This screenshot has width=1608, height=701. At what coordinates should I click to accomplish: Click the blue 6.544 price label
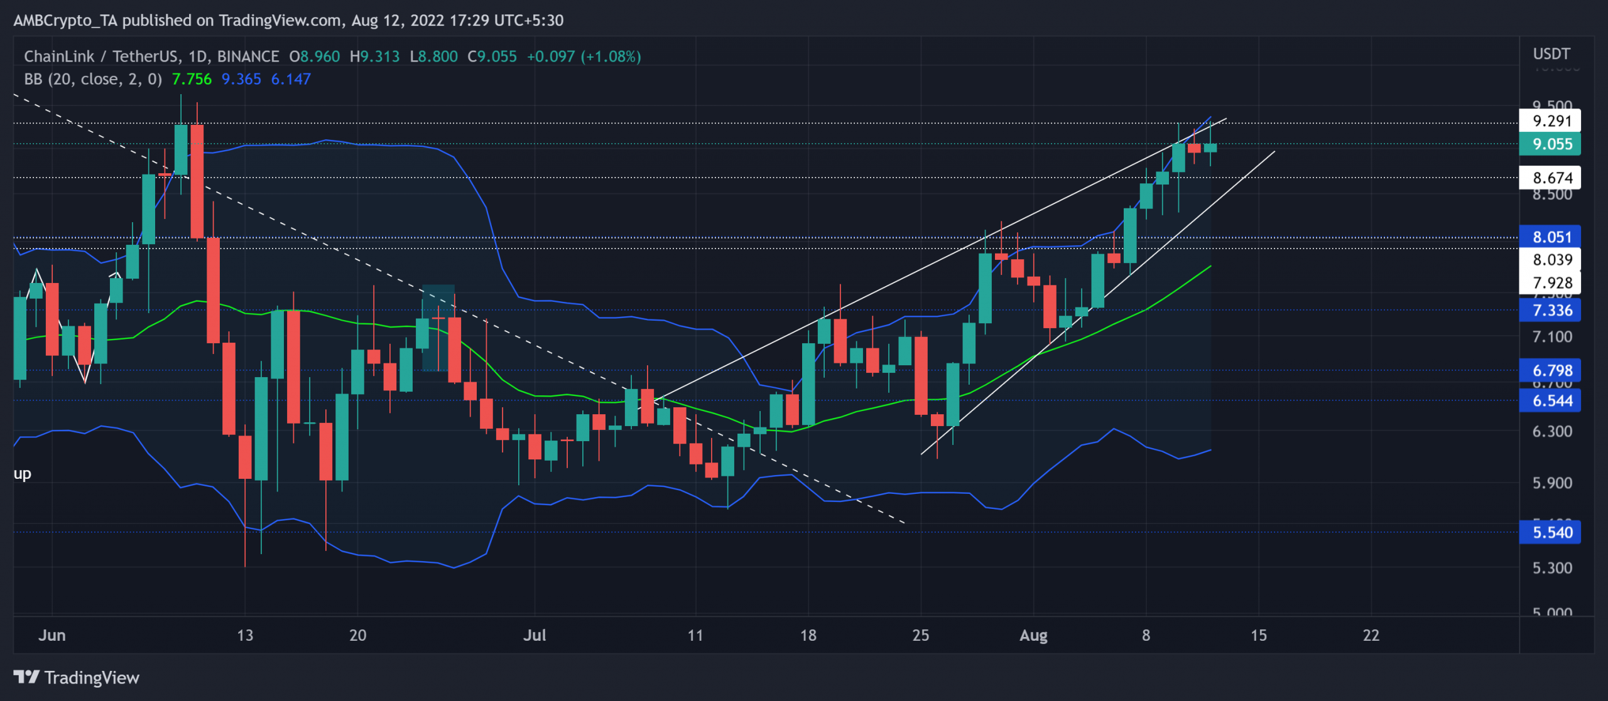(1550, 400)
